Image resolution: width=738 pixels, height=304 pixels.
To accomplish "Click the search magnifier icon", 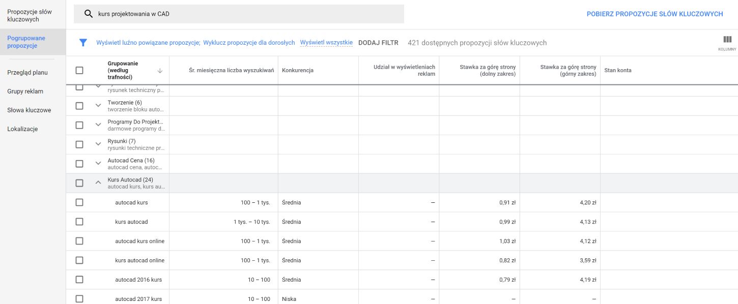I will [89, 14].
